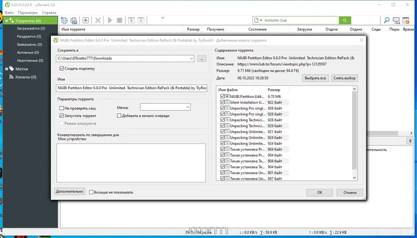Click the Снять выбор button
The width and height of the screenshot is (417, 238).
click(344, 78)
